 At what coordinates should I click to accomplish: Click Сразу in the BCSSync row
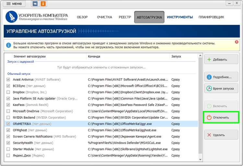click(176, 86)
